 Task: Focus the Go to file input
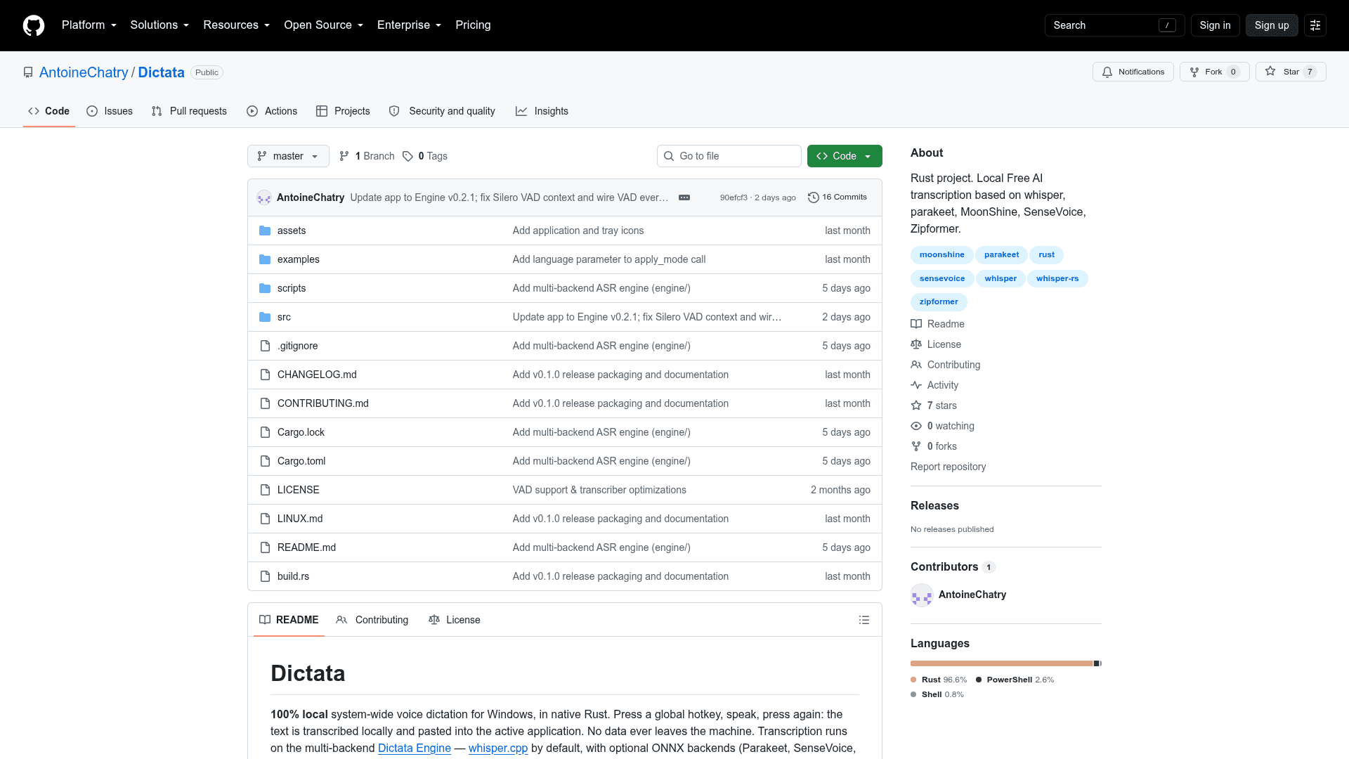(x=729, y=156)
